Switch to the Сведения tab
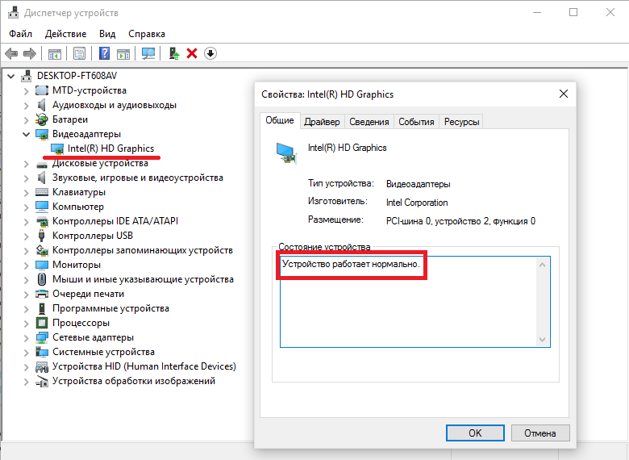The height and width of the screenshot is (460, 629). (369, 122)
